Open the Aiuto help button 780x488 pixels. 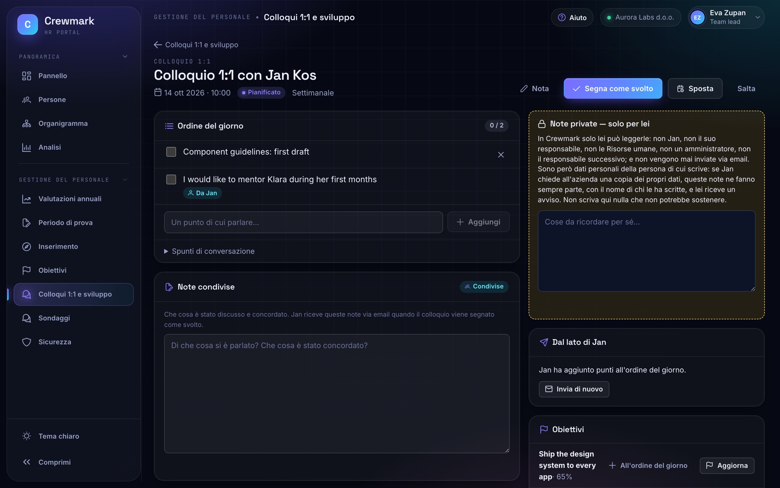pyautogui.click(x=572, y=17)
